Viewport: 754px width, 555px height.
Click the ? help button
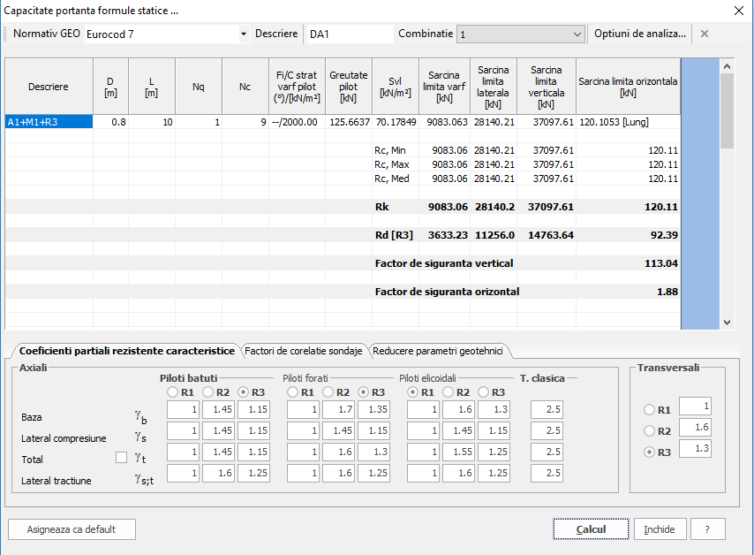point(707,529)
